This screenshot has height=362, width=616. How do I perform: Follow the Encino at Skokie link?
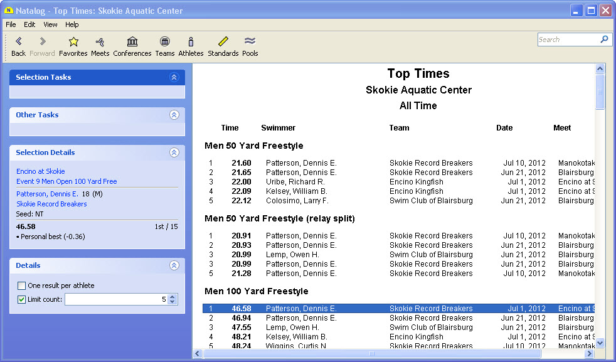[x=41, y=171]
